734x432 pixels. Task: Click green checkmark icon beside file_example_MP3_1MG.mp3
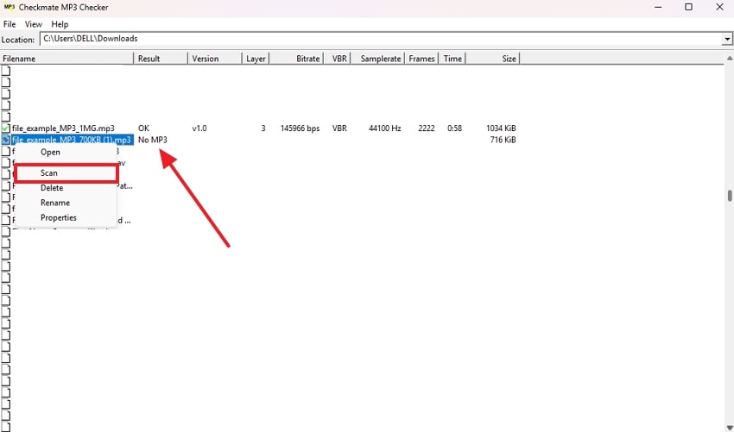(x=5, y=128)
